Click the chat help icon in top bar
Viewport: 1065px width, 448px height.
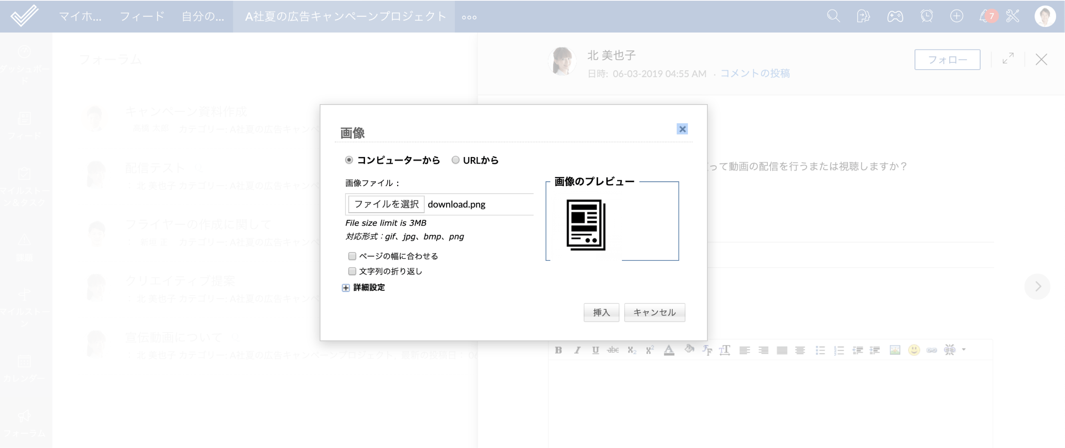(x=863, y=16)
